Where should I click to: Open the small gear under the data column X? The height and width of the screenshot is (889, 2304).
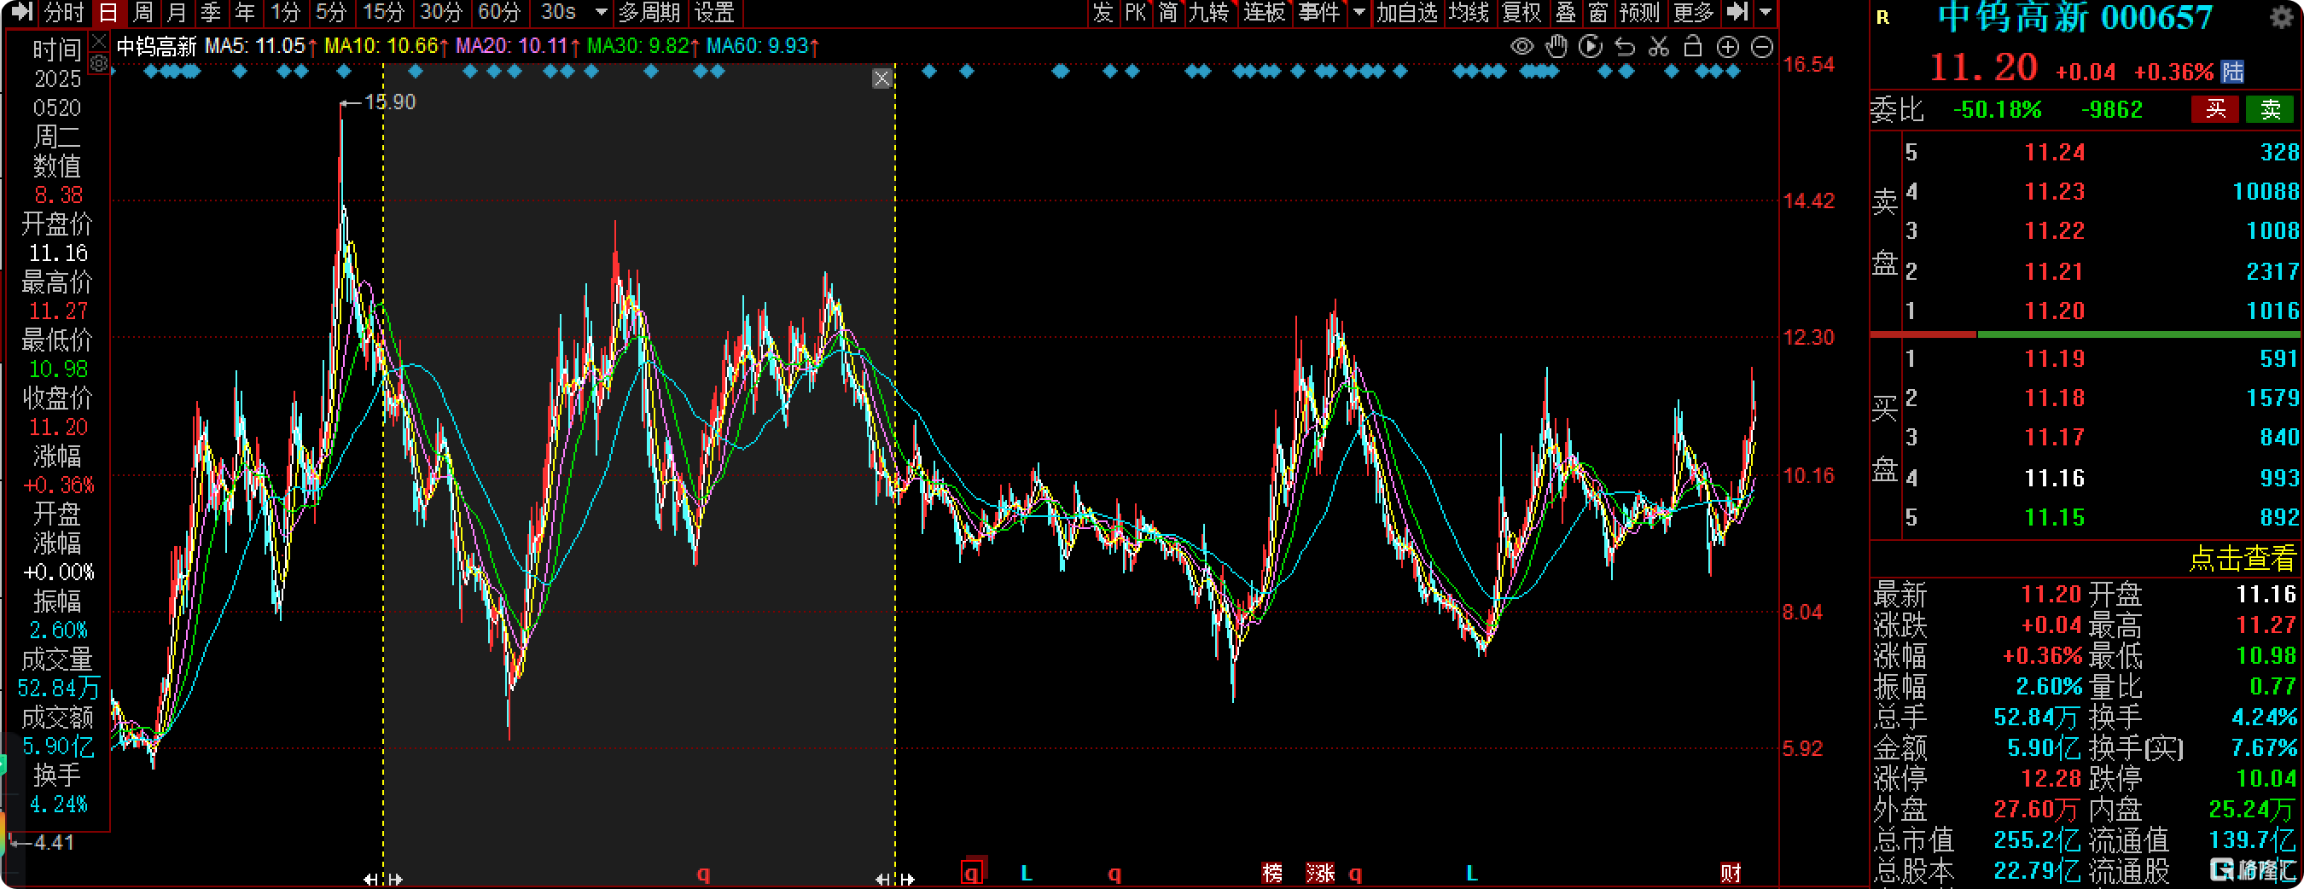(99, 62)
